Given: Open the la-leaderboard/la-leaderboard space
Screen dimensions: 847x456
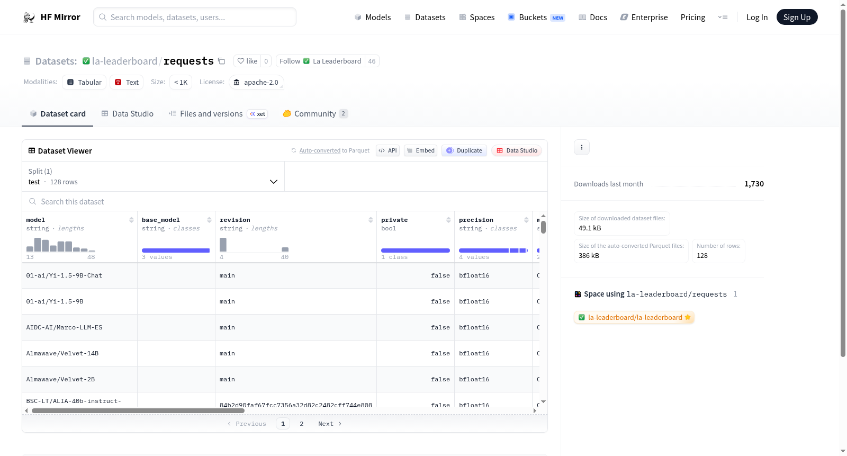Looking at the screenshot, I should pos(634,318).
